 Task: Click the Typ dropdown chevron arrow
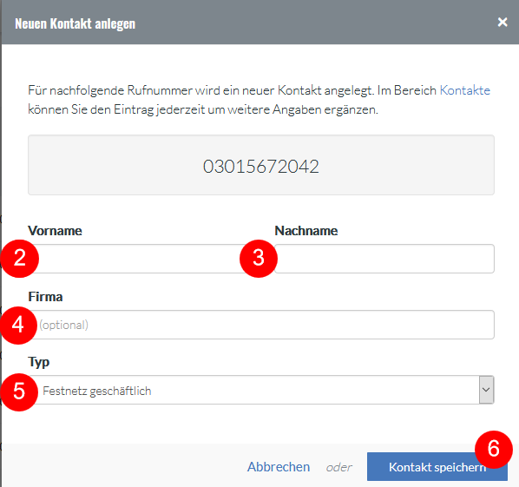tap(486, 390)
